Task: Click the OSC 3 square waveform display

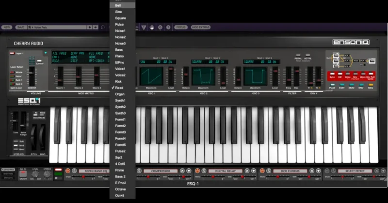Action: click(255, 76)
